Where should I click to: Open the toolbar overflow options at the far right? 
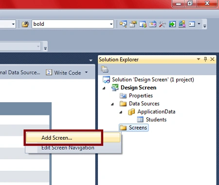(205, 25)
